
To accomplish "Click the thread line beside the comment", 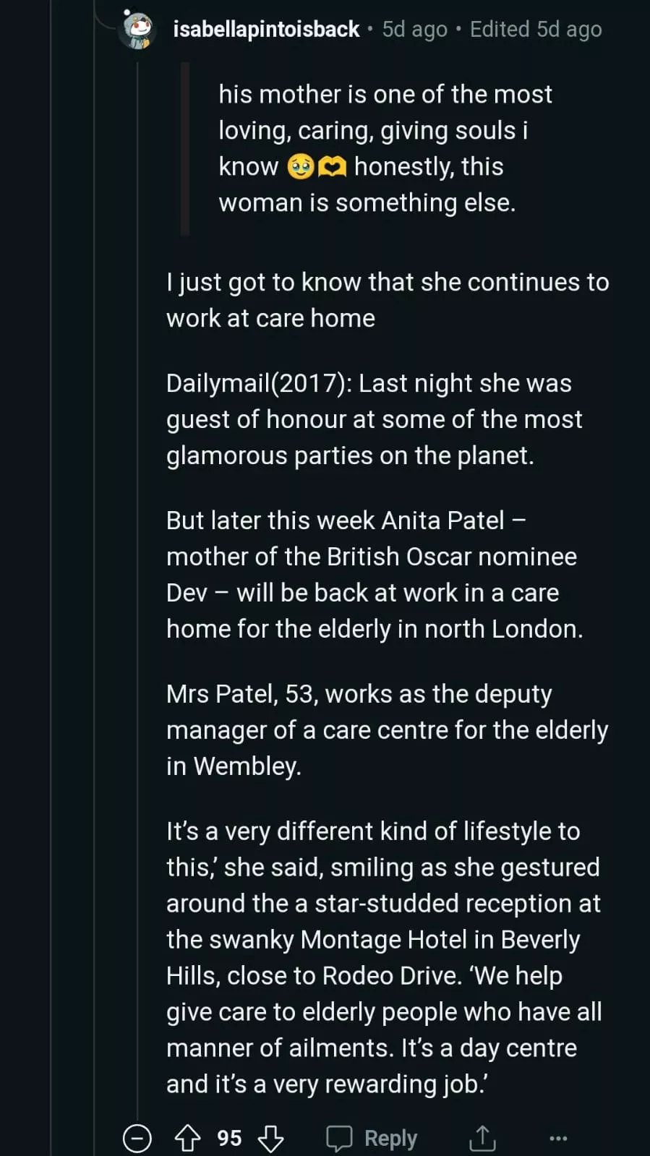I will pos(137,578).
